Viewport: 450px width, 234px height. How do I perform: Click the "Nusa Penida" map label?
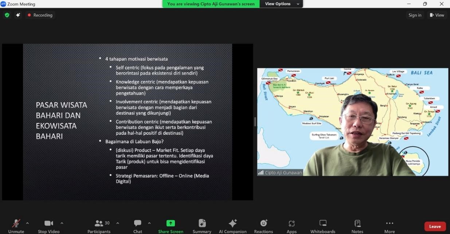(x=413, y=161)
